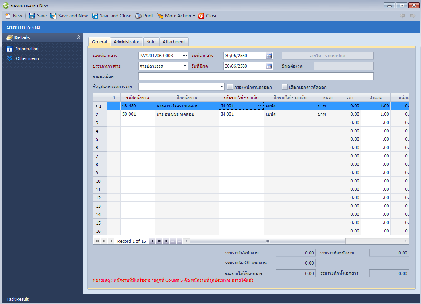Click the รหัสพนักงาน column header
The image size is (421, 304).
coord(138,97)
